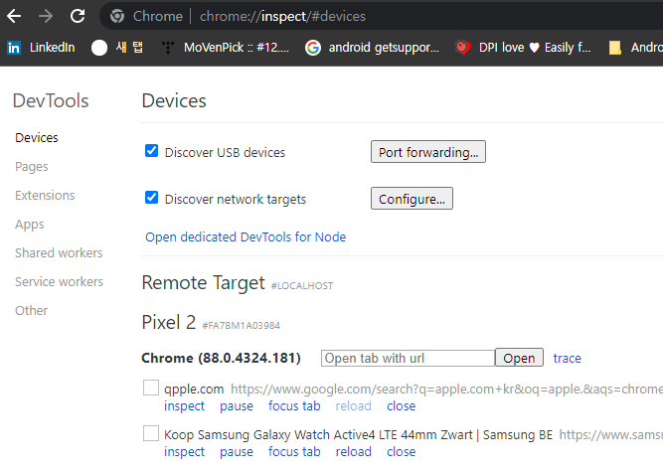663x470 pixels.
Task: Toggle Discover USB devices checkbox
Action: (x=151, y=151)
